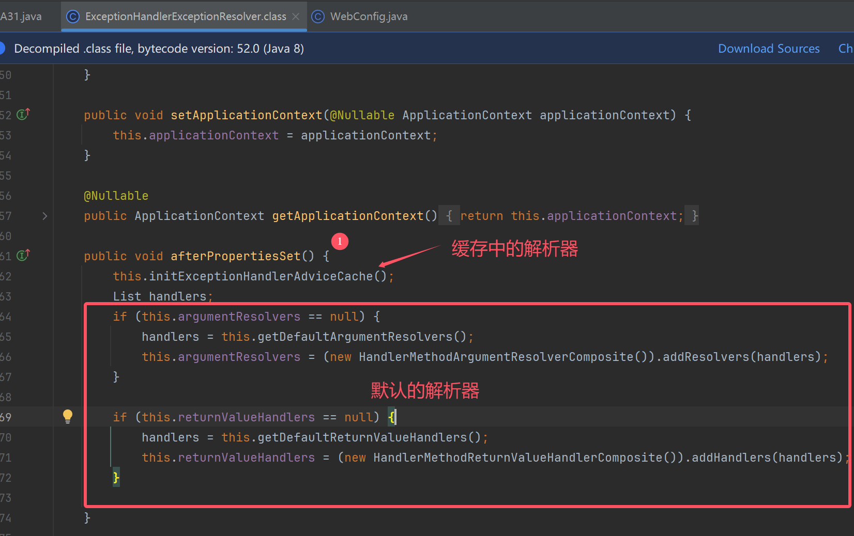Click getDefaultArgumentResolvers method call
Screen dimensions: 854x536
point(355,337)
